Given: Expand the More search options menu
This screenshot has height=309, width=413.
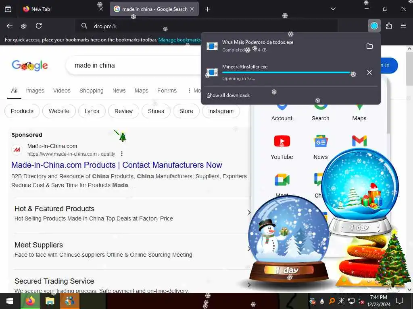Looking at the screenshot, I should click(x=194, y=91).
